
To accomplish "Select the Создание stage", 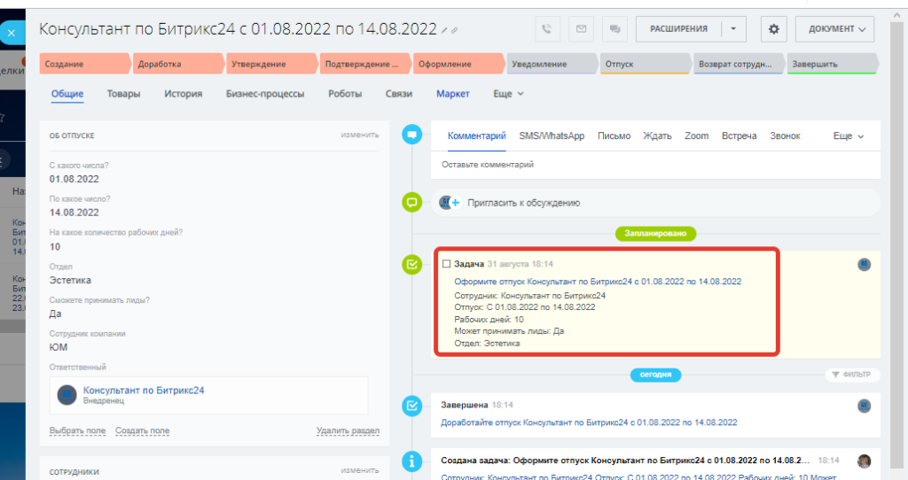I will point(85,64).
